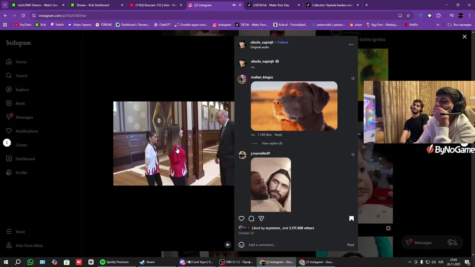This screenshot has width=475, height=267.
Task: Go to the previous post with the left arrow
Action: pyautogui.click(x=7, y=143)
